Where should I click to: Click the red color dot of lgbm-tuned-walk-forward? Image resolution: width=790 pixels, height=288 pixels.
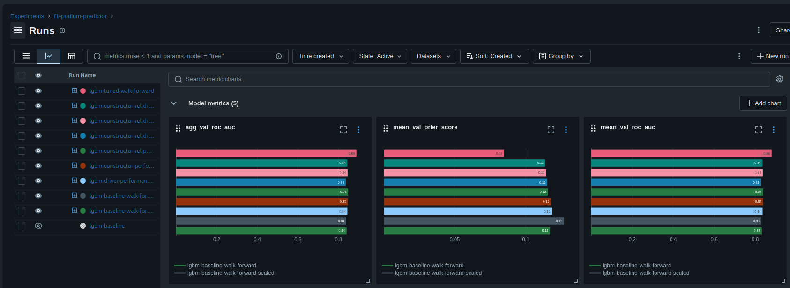coord(83,91)
